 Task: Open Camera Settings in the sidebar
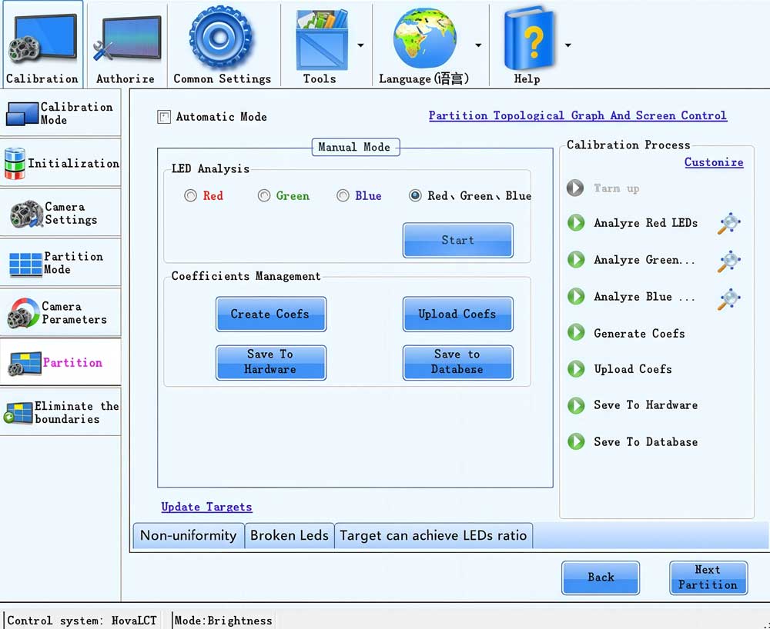(x=60, y=213)
